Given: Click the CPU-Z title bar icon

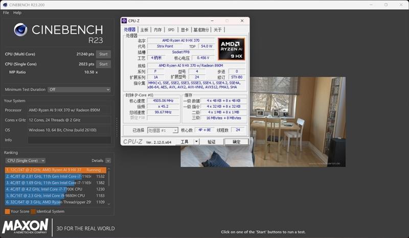Looking at the screenshot, I should (124, 21).
